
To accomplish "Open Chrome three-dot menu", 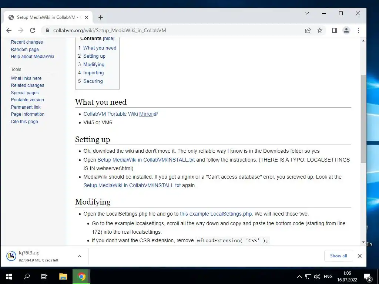I will tap(358, 30).
